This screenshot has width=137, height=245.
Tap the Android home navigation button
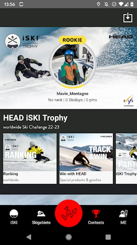point(69,237)
